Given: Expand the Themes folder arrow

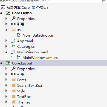Looking at the screenshot, I should (6, 102).
